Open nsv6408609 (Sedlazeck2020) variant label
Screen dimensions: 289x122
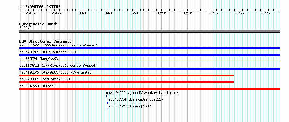click(45, 79)
